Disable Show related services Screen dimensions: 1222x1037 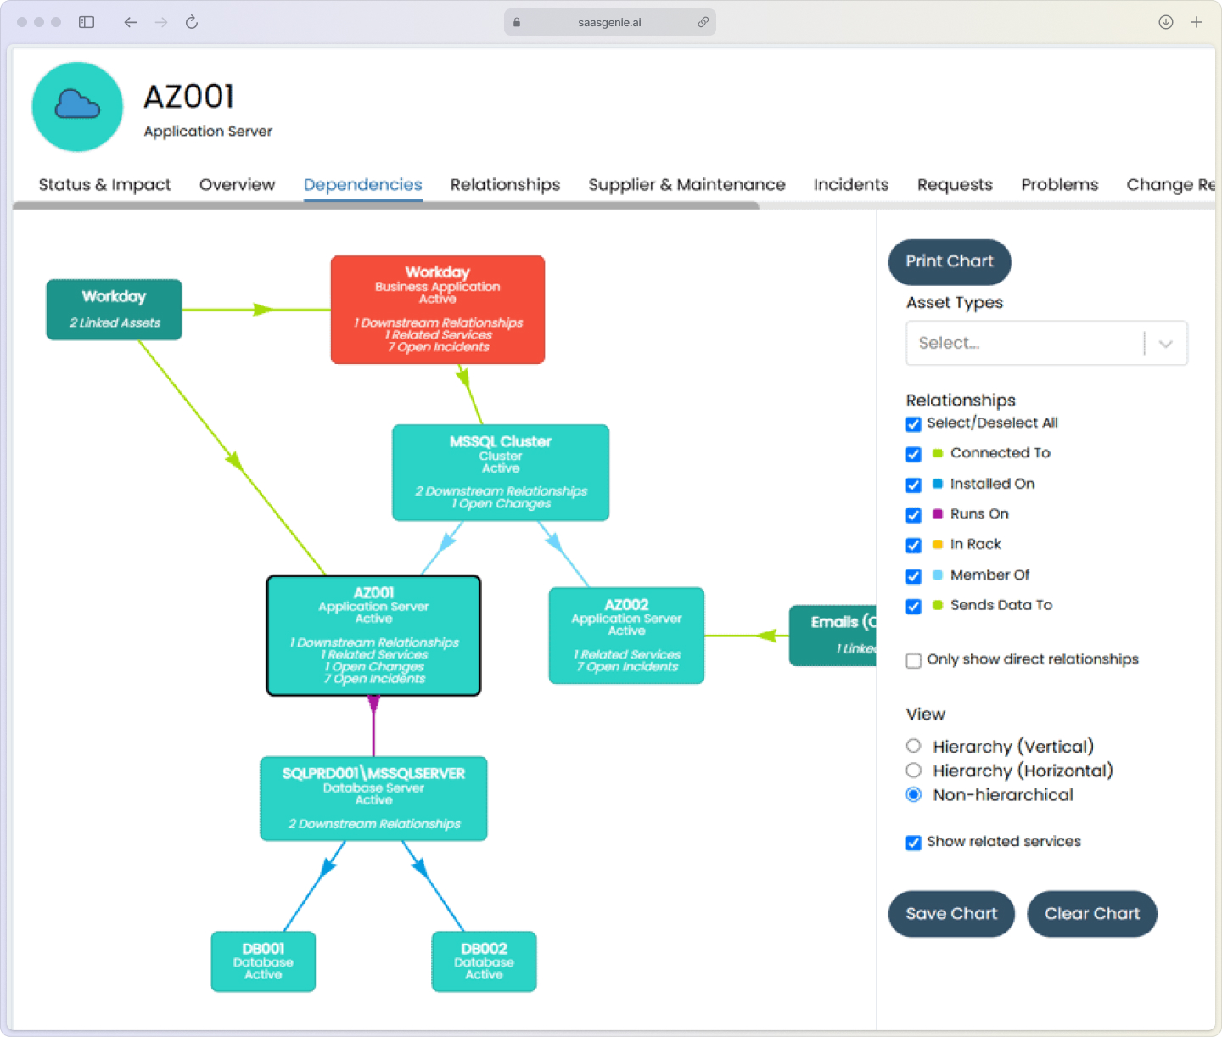[x=913, y=843]
